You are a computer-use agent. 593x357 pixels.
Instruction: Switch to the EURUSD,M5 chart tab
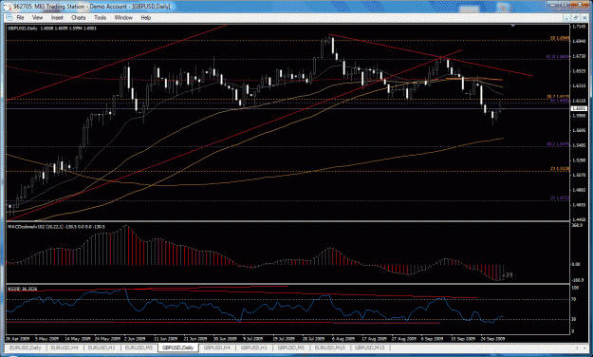[x=139, y=348]
